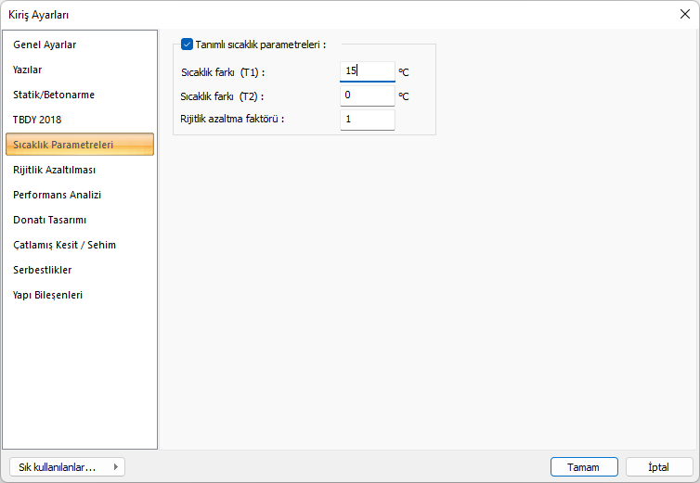
Task: Click the Sıcaklık farkı (T2) field
Action: [x=367, y=95]
